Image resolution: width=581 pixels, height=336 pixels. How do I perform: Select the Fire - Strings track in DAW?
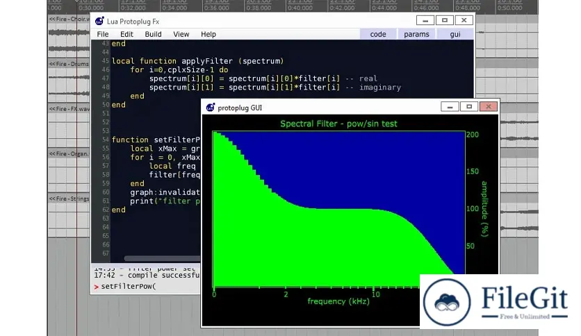pos(69,199)
